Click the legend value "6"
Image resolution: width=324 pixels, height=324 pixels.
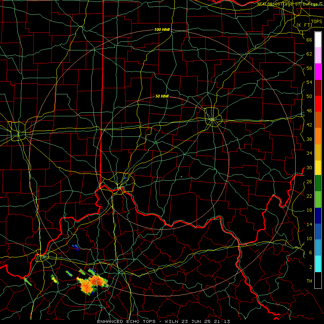click(x=310, y=253)
